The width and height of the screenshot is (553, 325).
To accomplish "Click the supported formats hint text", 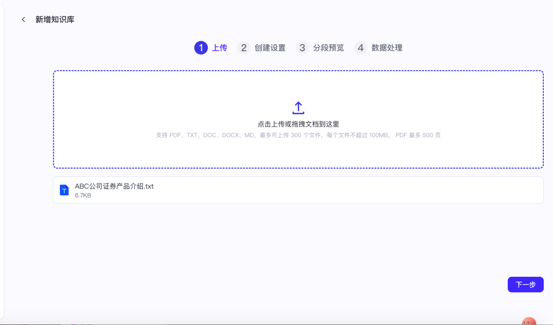I will pyautogui.click(x=298, y=135).
